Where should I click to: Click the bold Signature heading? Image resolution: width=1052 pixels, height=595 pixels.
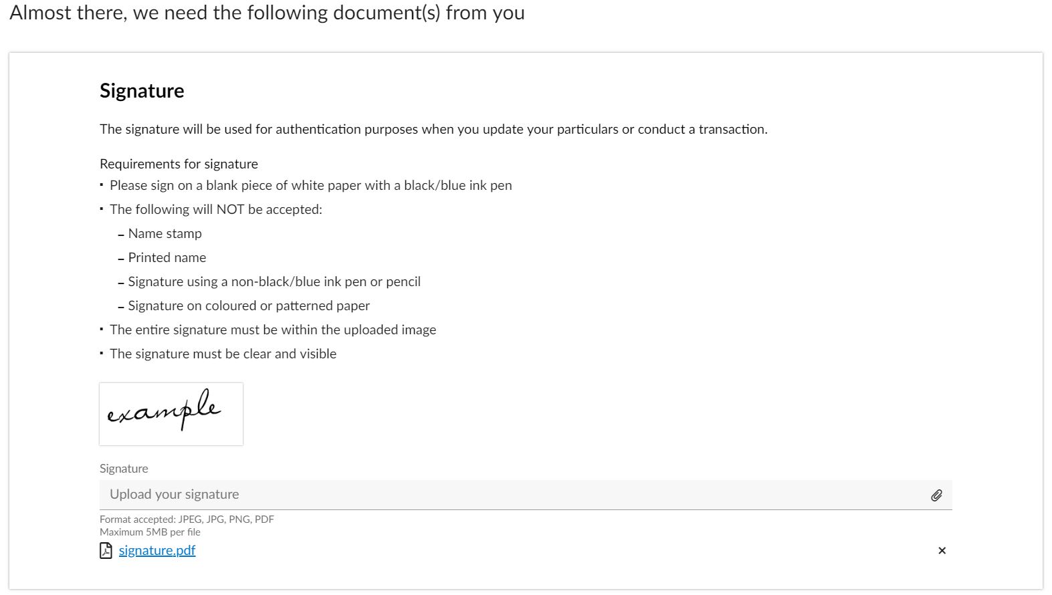pos(142,91)
